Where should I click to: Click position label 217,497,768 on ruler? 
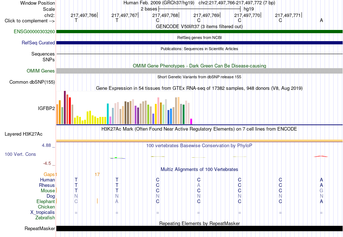point(165,15)
